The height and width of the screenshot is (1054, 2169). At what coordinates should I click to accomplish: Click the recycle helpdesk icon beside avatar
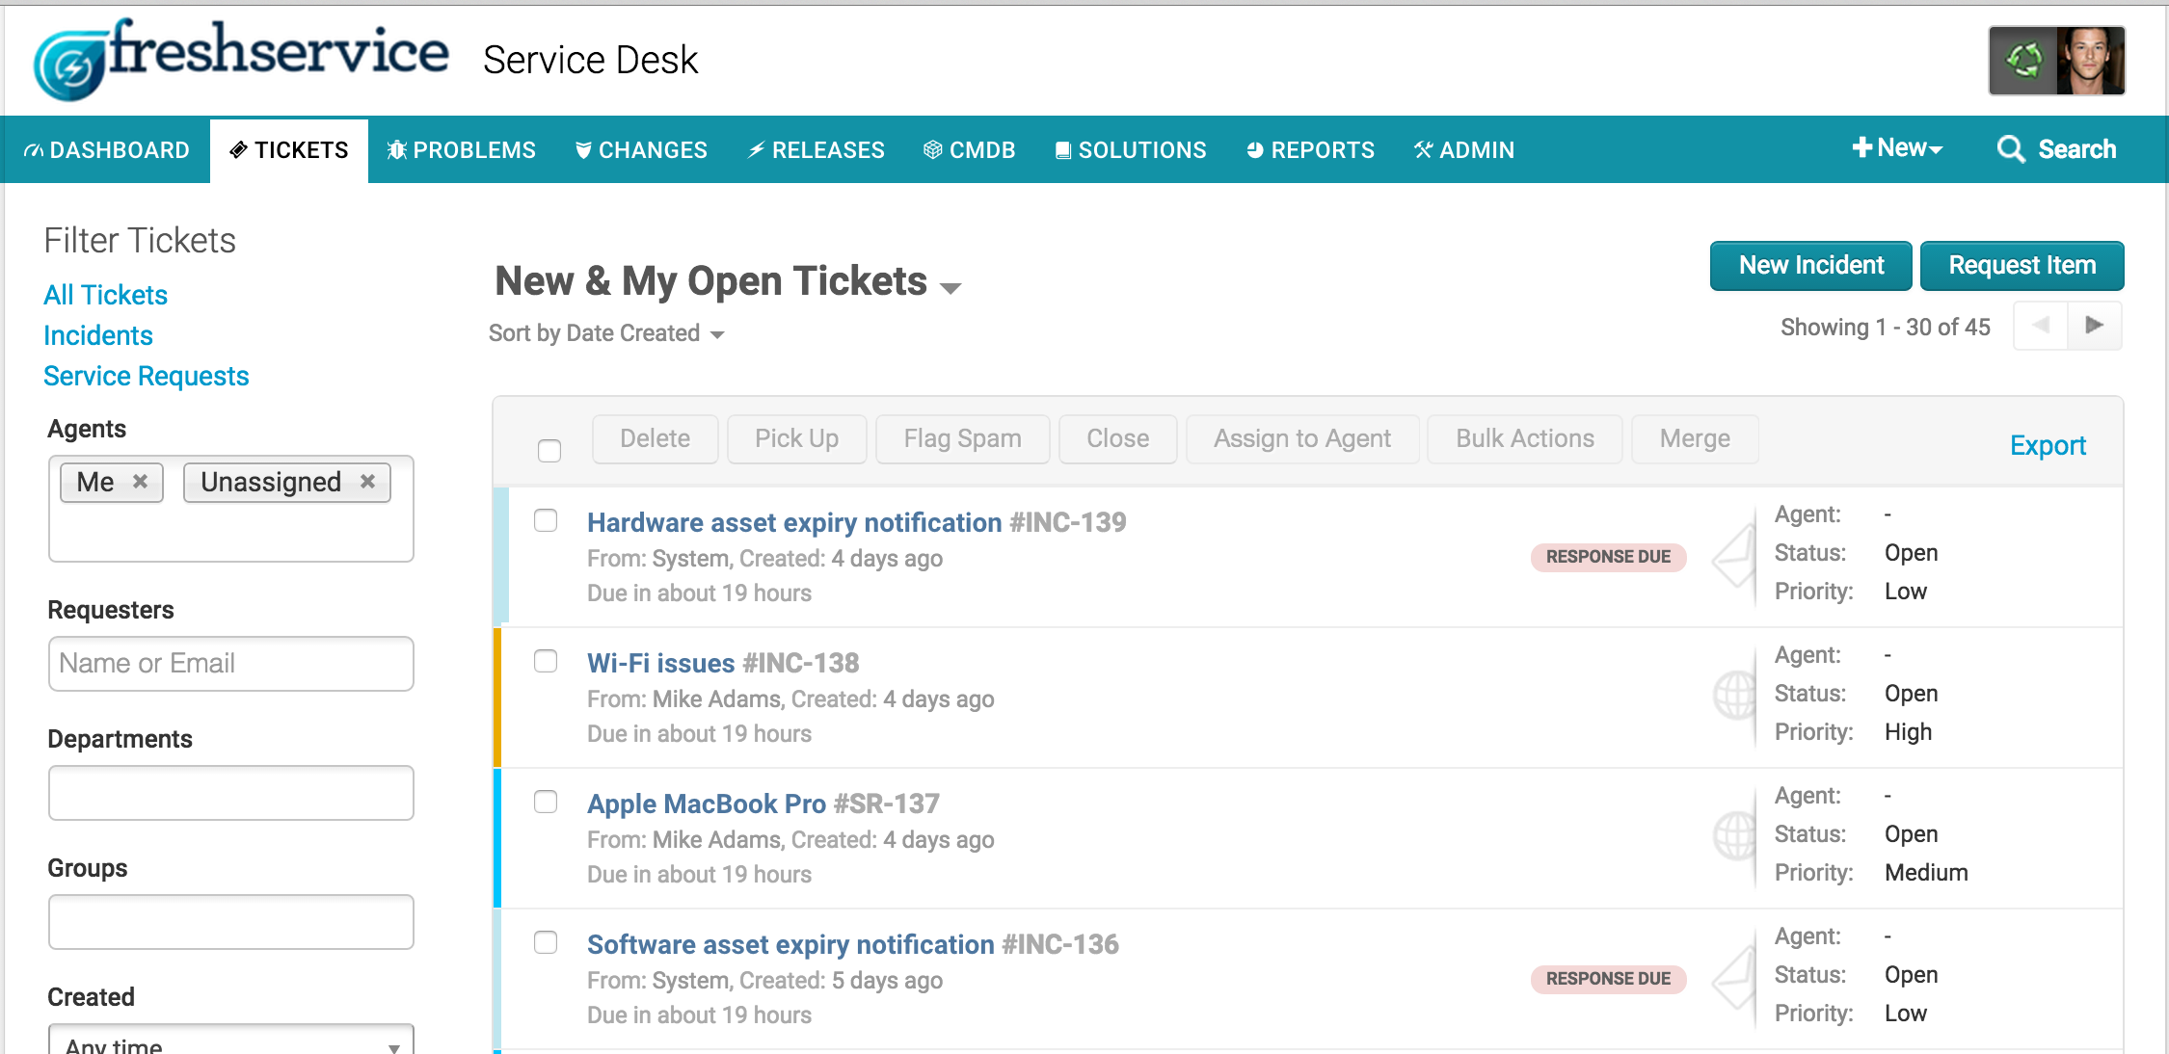pos(2023,61)
